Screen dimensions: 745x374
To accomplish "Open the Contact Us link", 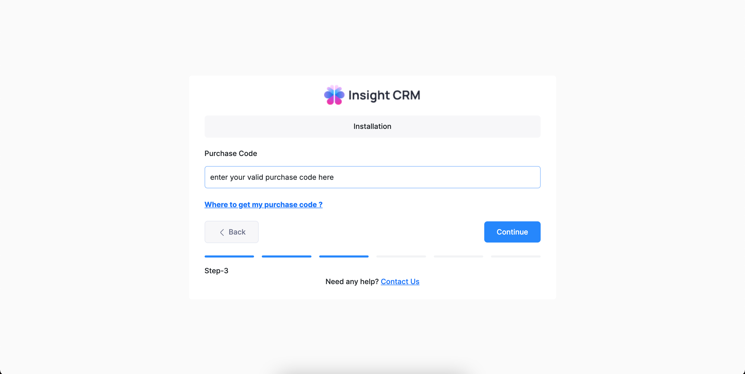I will click(x=400, y=282).
